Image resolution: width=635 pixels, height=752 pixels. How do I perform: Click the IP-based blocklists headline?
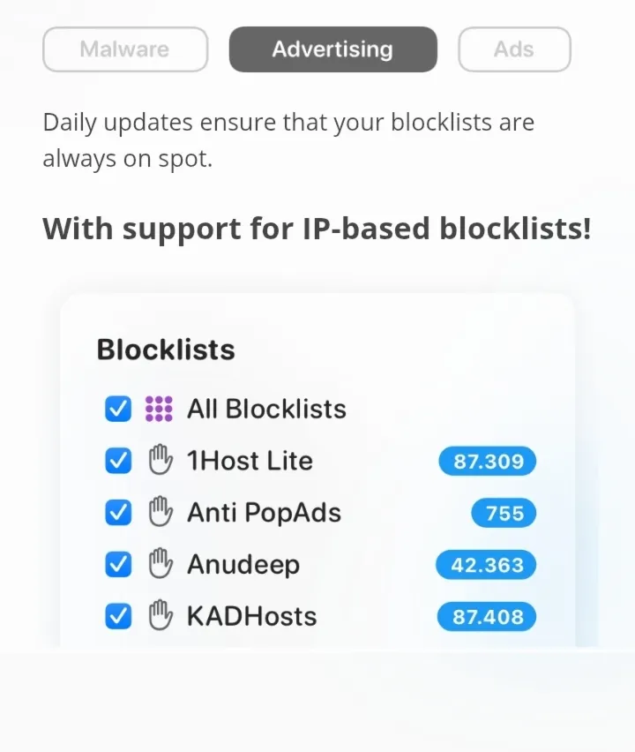pos(317,229)
